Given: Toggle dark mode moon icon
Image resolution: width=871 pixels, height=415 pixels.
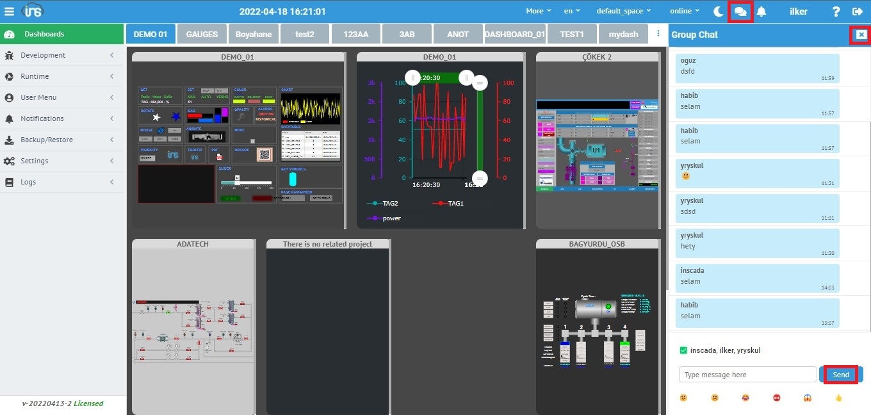Looking at the screenshot, I should coord(718,11).
